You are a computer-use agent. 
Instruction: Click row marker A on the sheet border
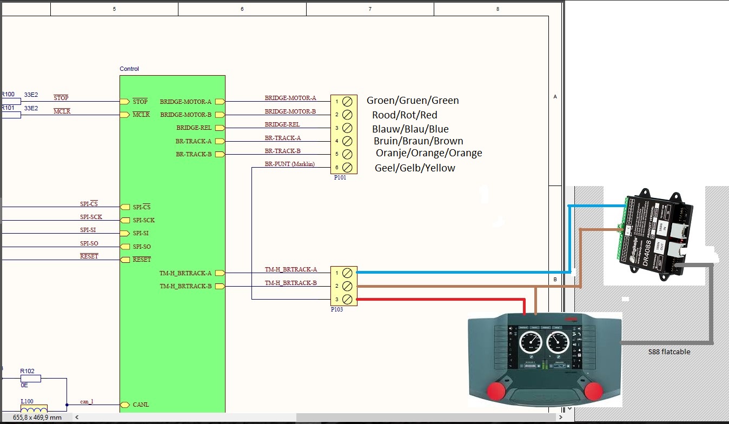point(555,97)
